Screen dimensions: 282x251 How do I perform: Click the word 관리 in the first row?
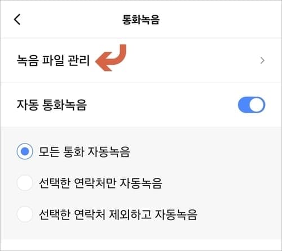click(78, 60)
